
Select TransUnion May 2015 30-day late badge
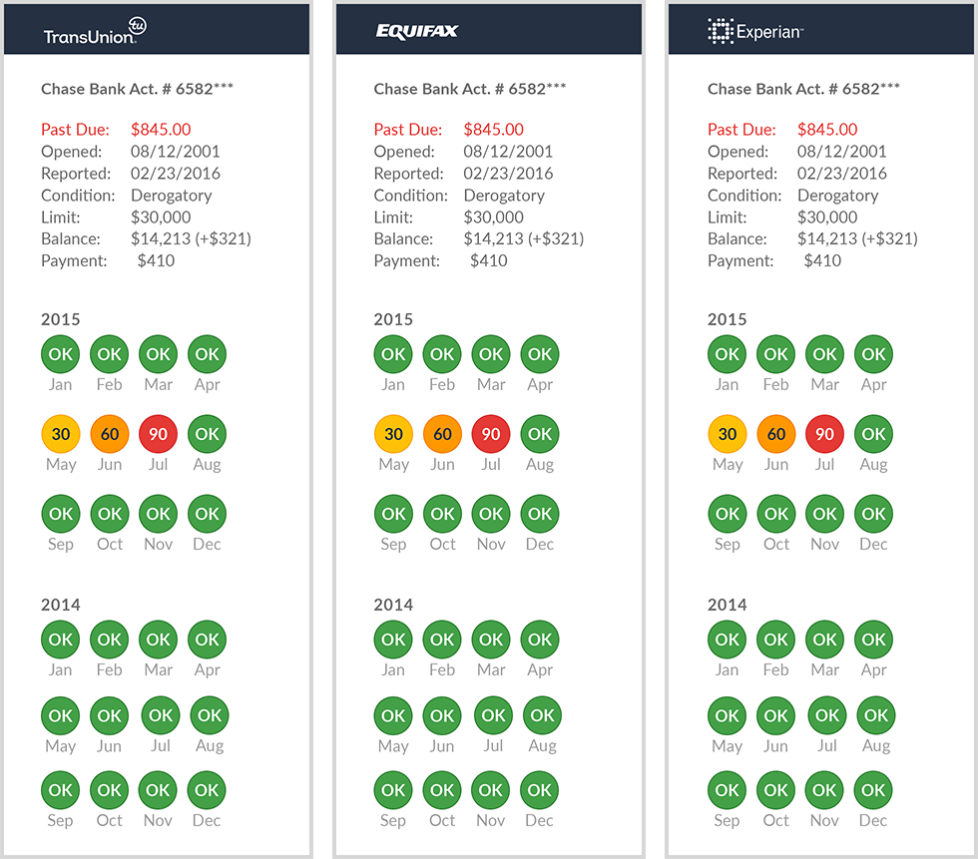(x=61, y=435)
